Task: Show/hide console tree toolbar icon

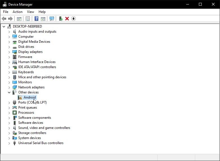Action: point(19,19)
